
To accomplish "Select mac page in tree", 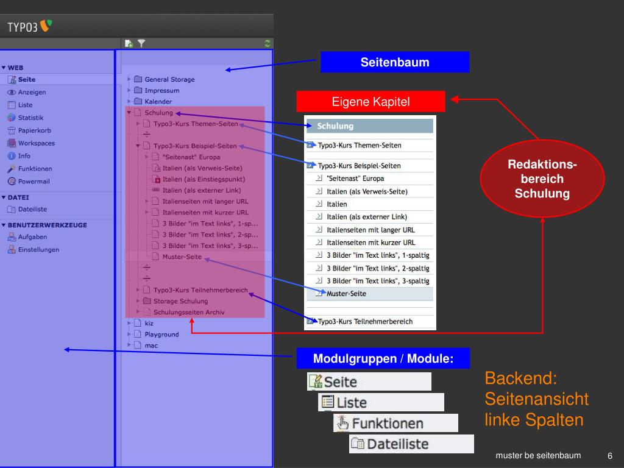I will [151, 346].
